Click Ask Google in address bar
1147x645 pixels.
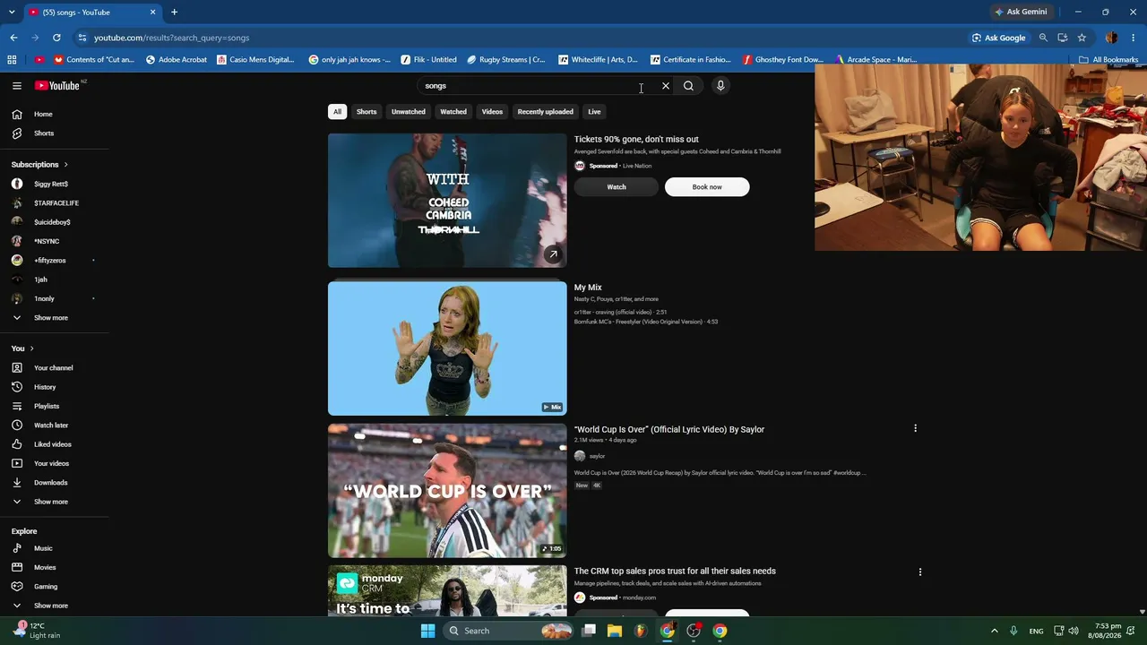pyautogui.click(x=999, y=38)
